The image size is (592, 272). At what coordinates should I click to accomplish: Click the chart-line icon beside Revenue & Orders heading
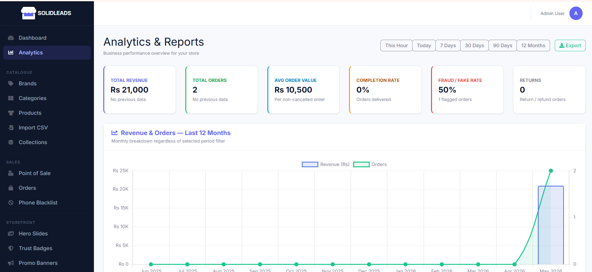(115, 133)
